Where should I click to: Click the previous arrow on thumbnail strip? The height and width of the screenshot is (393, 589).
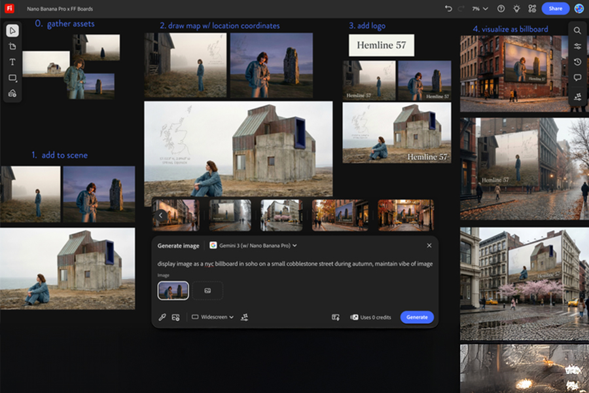point(161,215)
